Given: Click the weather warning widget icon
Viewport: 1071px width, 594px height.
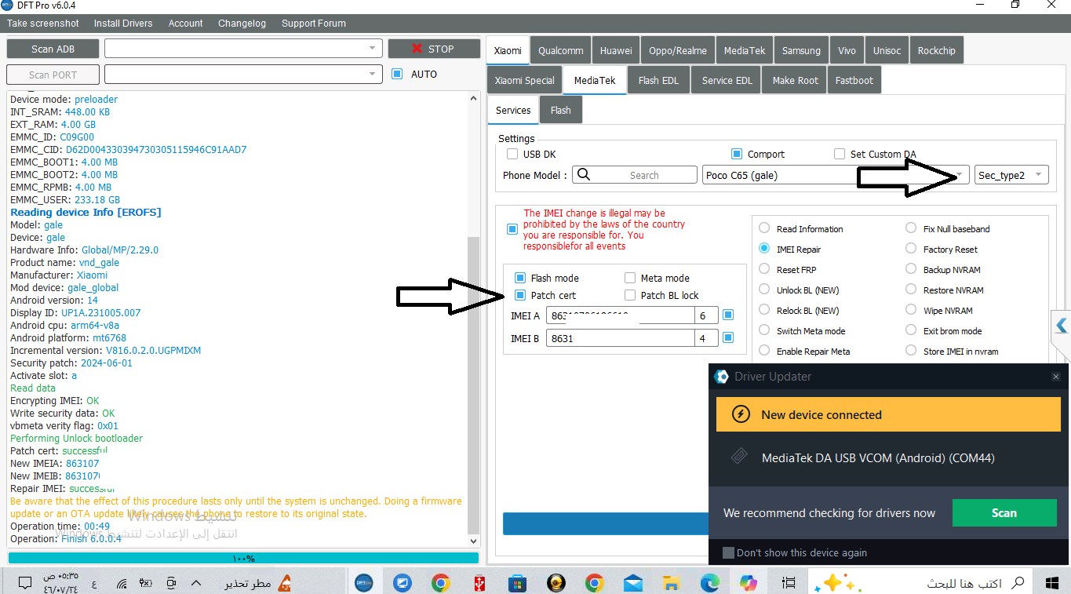Looking at the screenshot, I should (286, 583).
